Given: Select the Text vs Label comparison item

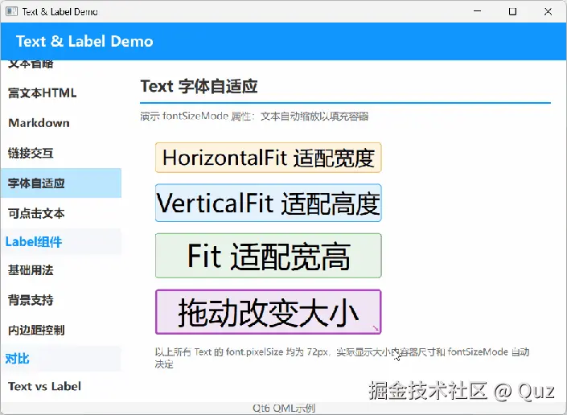Looking at the screenshot, I should pos(61,386).
